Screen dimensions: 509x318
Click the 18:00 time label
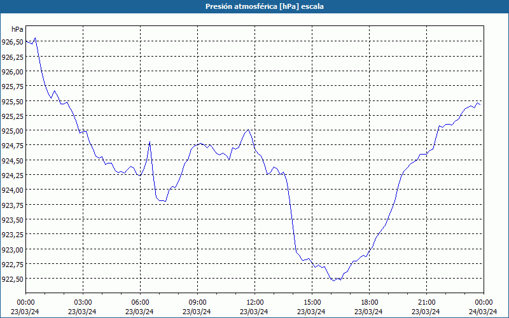click(x=370, y=303)
